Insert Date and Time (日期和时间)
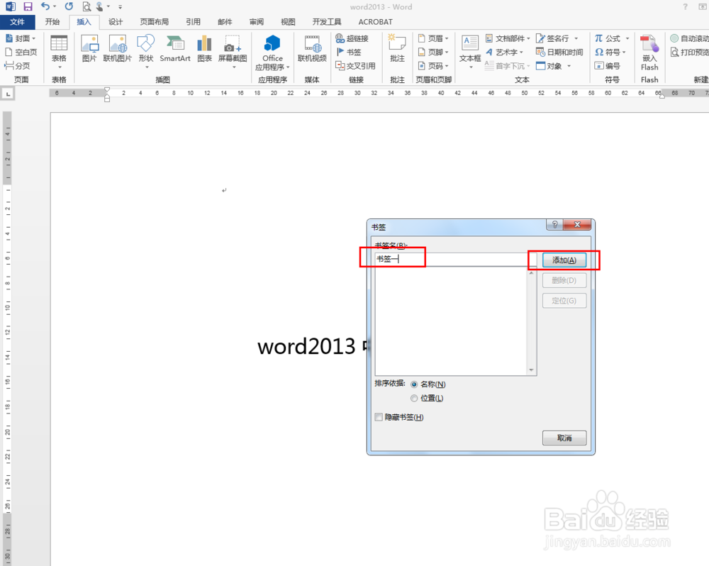Screen dimensions: 709x566 click(x=559, y=52)
